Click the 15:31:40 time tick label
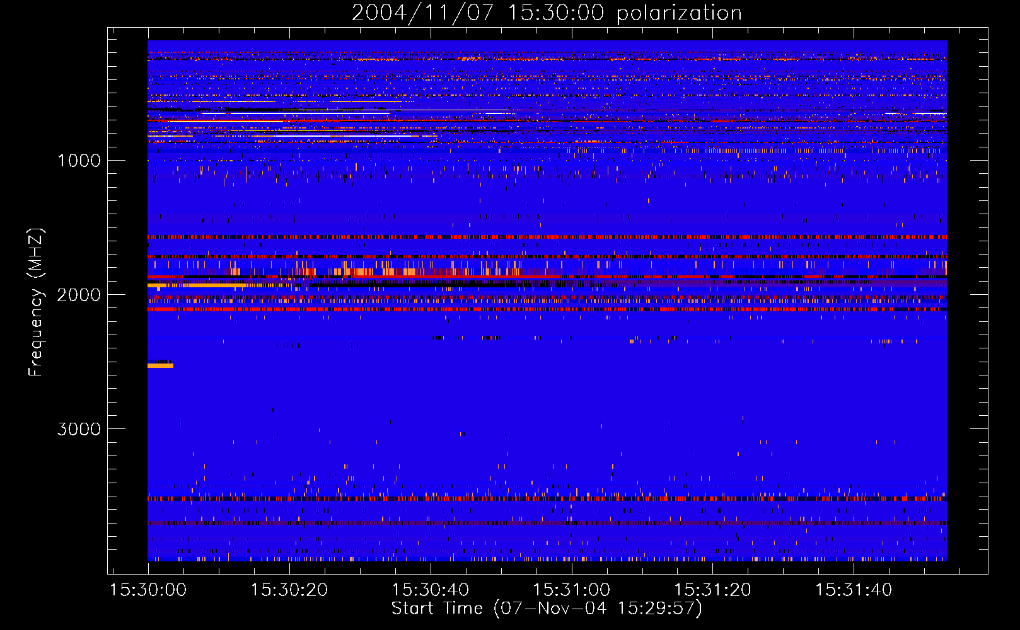 (854, 590)
